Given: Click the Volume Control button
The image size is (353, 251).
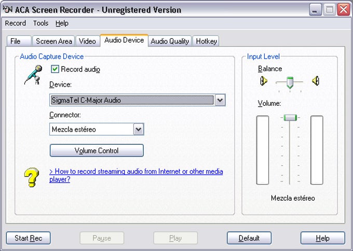Looking at the screenshot, I should pos(97,150).
